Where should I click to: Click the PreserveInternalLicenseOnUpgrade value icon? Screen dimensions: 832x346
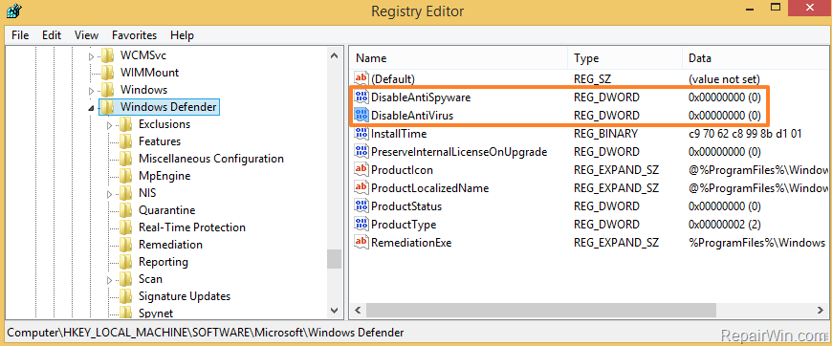click(x=361, y=151)
